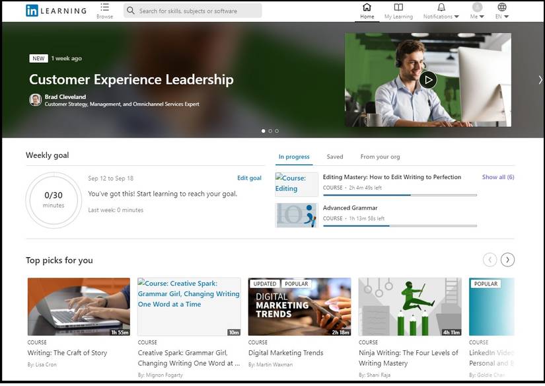Image resolution: width=545 pixels, height=386 pixels.
Task: Click the NEW badge on hero banner
Action: 38,58
